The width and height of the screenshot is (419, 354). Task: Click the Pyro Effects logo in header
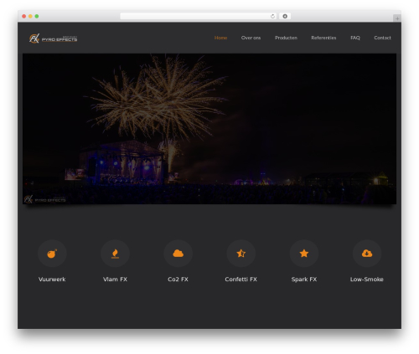point(53,38)
